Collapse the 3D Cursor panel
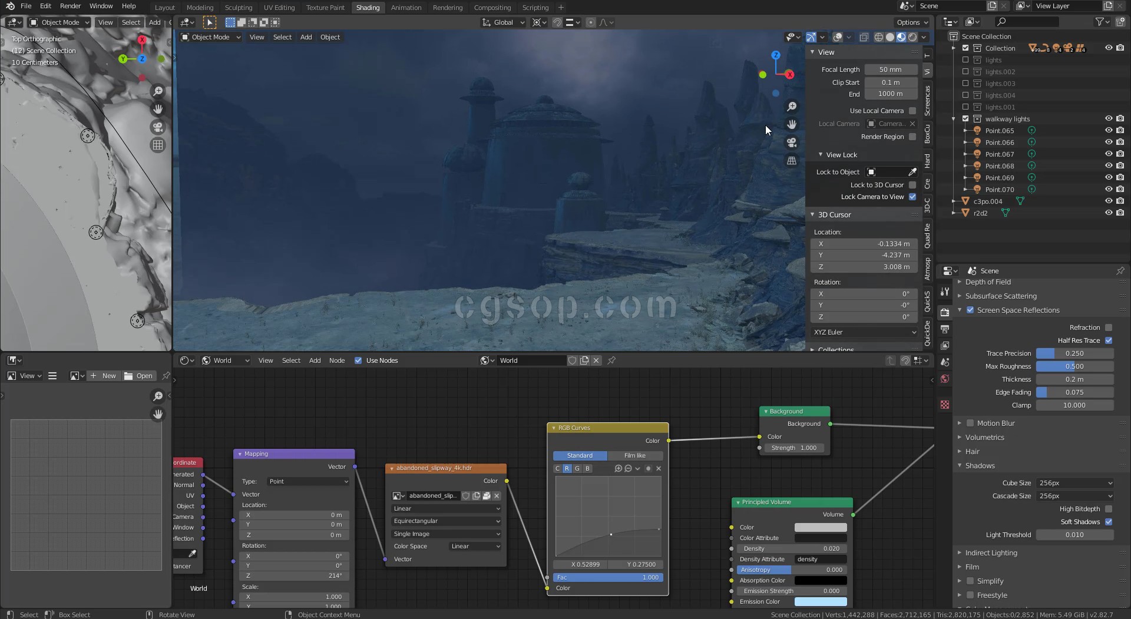Viewport: 1131px width, 619px height. tap(834, 215)
